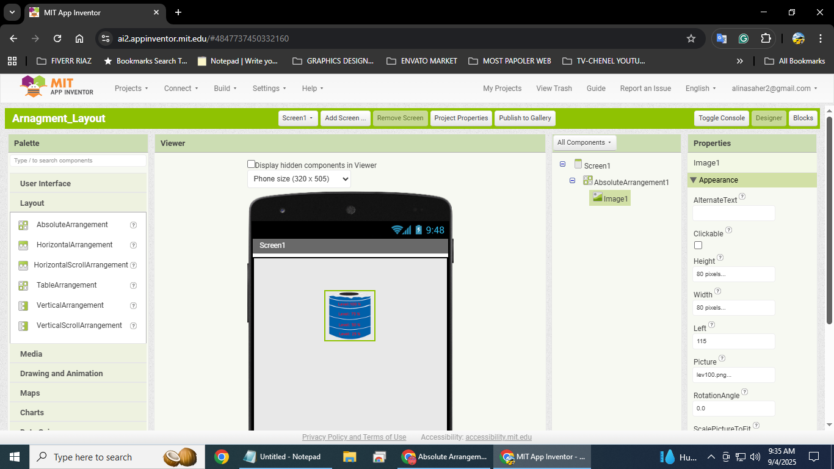Bookmark this page with star icon
The image size is (834, 469).
pos(691,38)
